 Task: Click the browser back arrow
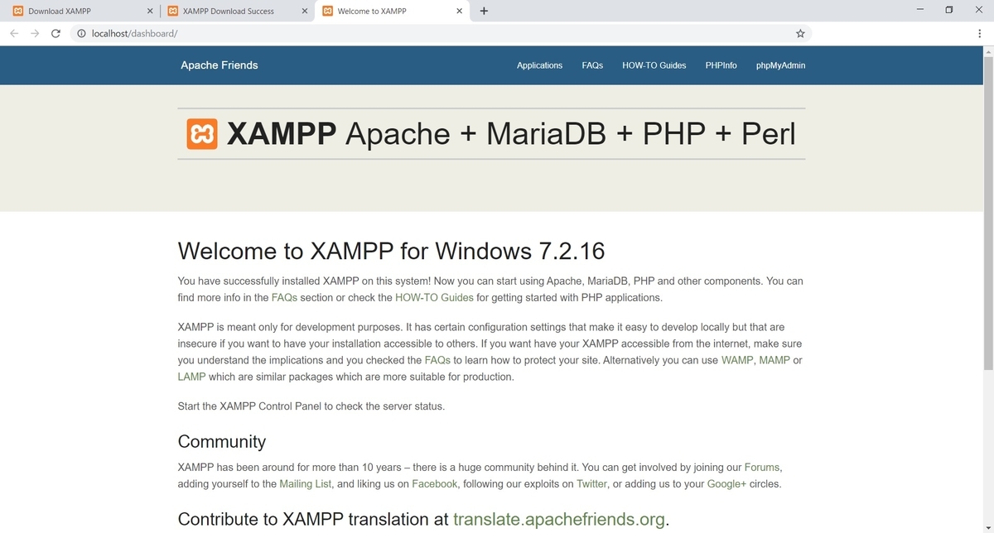tap(14, 34)
